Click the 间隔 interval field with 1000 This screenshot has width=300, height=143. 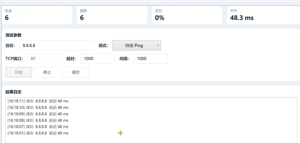pyautogui.click(x=150, y=58)
